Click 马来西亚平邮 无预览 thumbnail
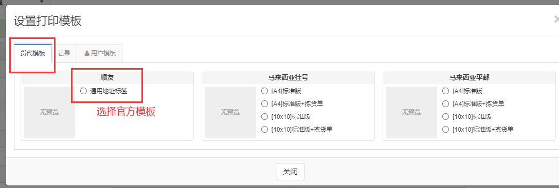 411,112
